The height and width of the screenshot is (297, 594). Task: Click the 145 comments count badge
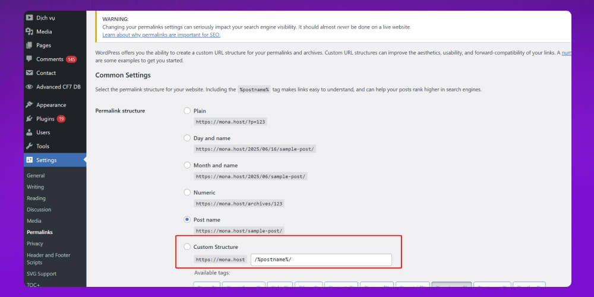point(71,59)
